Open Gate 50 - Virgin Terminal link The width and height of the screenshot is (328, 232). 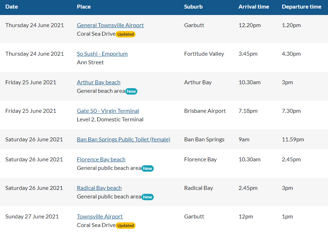click(108, 111)
